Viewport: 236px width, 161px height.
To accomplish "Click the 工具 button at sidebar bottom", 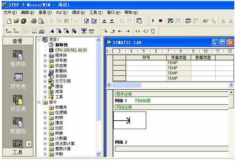I will [x=18, y=152].
